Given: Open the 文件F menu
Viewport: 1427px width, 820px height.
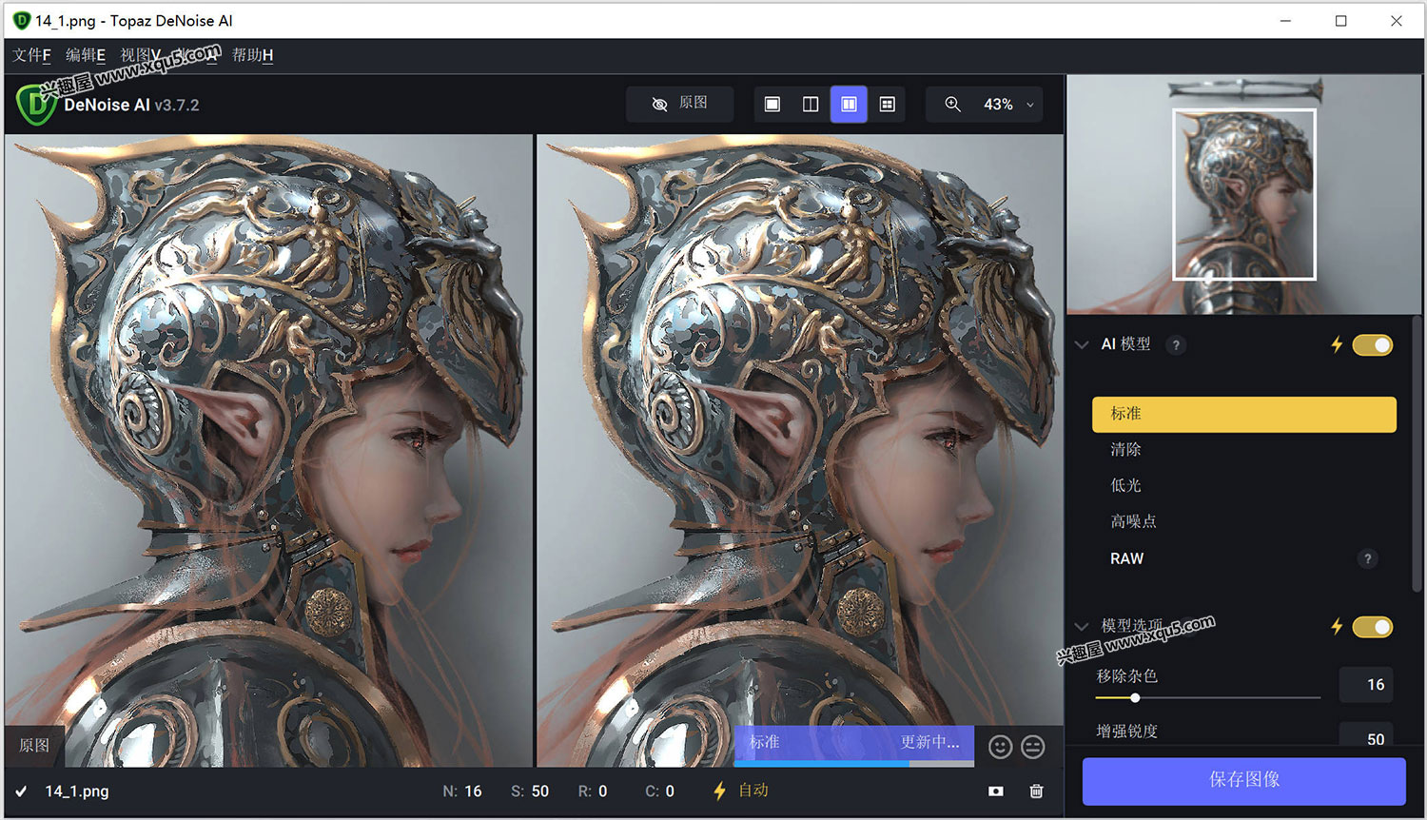Looking at the screenshot, I should [x=31, y=55].
